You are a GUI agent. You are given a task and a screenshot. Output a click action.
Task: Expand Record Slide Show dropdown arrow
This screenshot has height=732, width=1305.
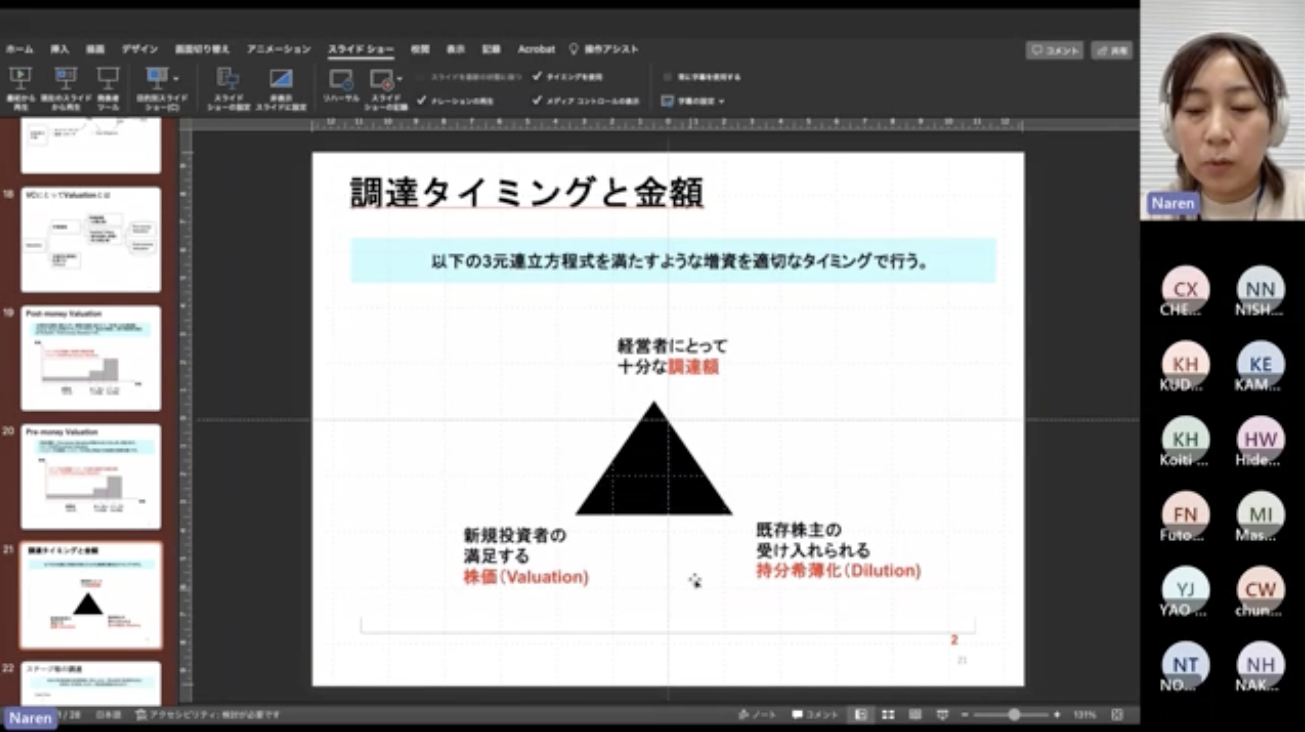(400, 79)
